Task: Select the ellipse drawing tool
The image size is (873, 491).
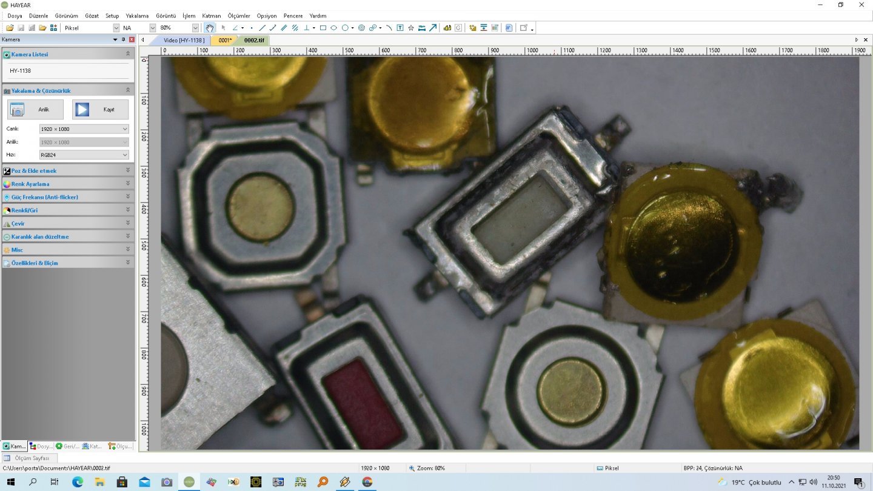Action: pyautogui.click(x=333, y=28)
